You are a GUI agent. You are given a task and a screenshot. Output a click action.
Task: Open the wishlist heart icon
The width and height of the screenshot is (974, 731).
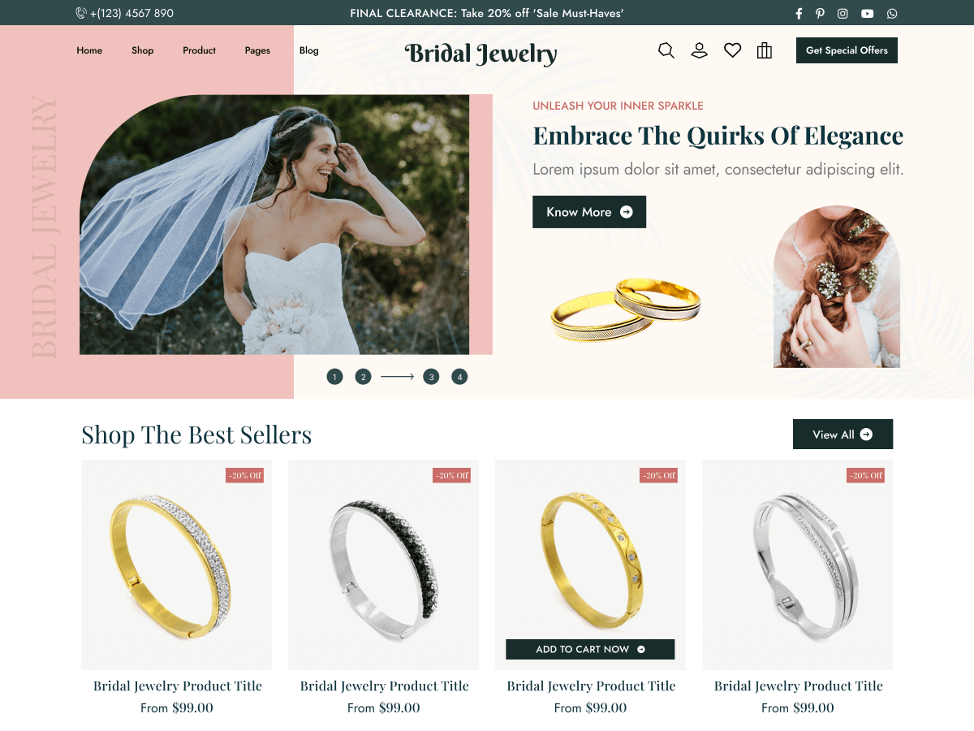[x=733, y=50]
